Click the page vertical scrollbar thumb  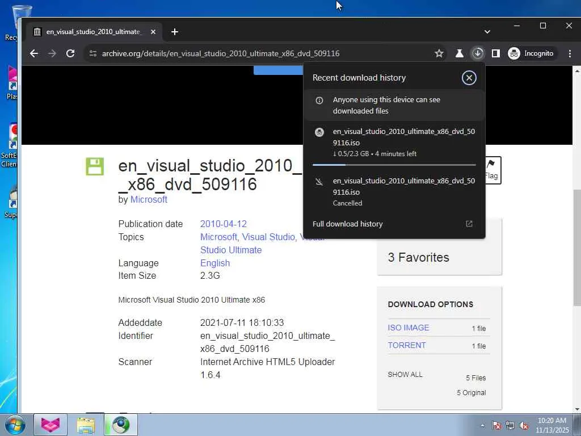tap(577, 248)
